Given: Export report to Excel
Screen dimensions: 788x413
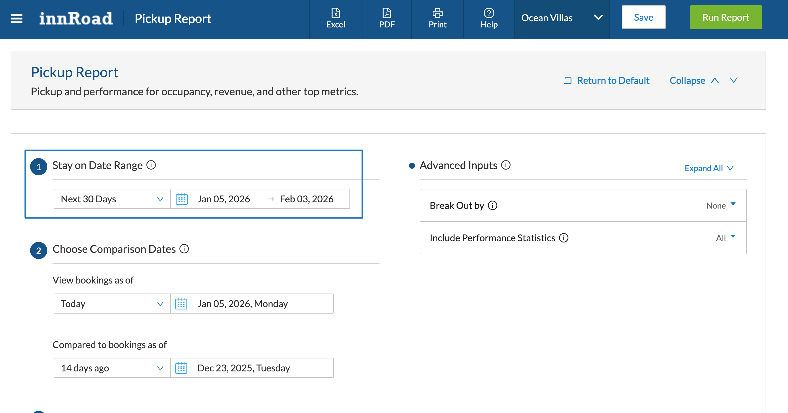Looking at the screenshot, I should 336,18.
